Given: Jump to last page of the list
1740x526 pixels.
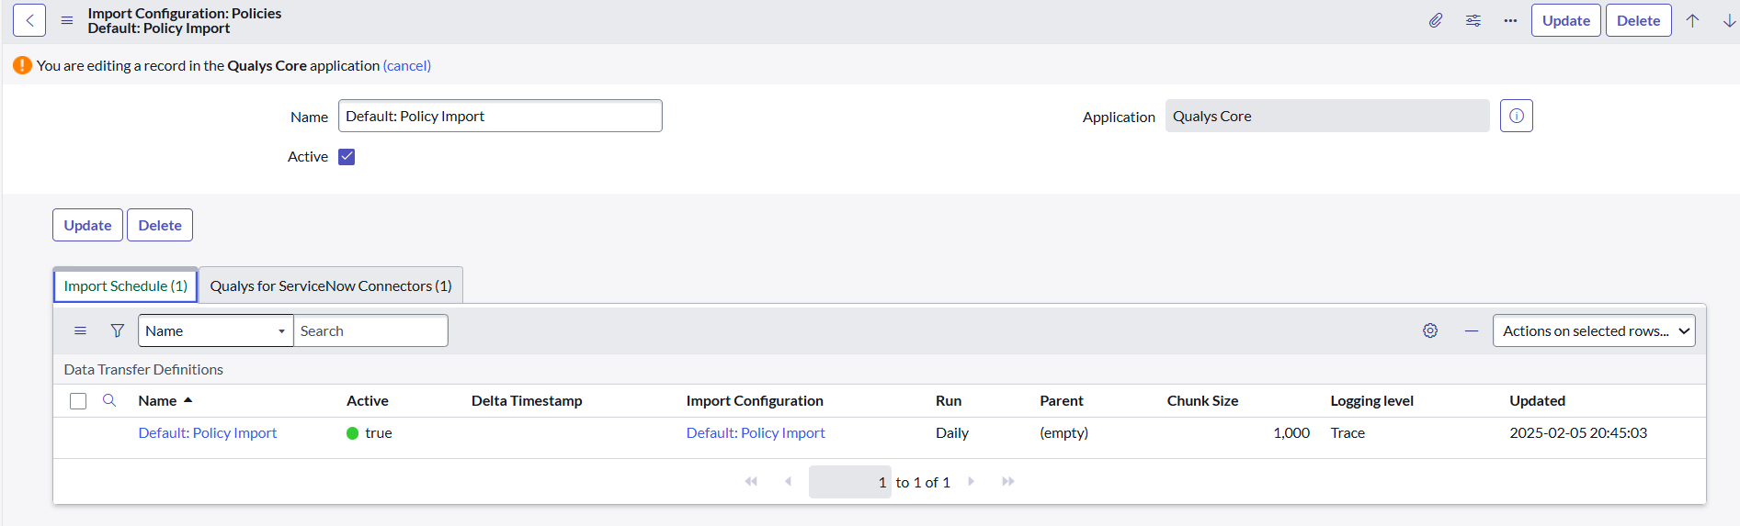Looking at the screenshot, I should pyautogui.click(x=1008, y=481).
